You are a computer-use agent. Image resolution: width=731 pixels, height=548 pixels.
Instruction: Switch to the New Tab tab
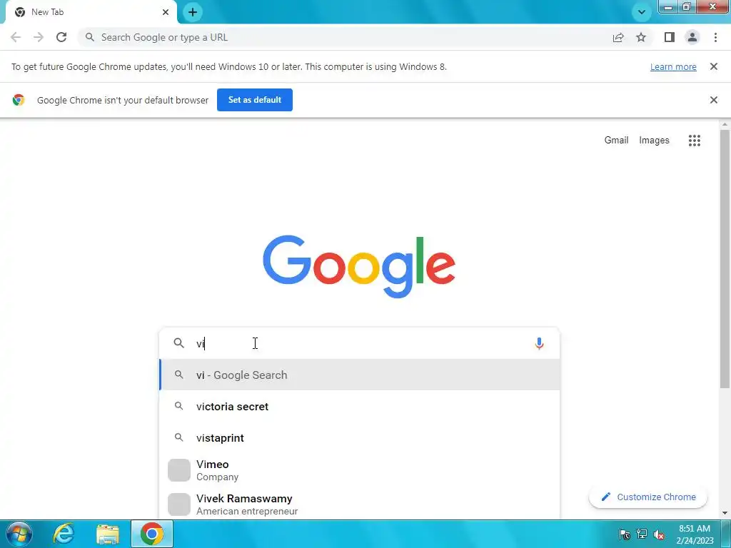pos(89,12)
